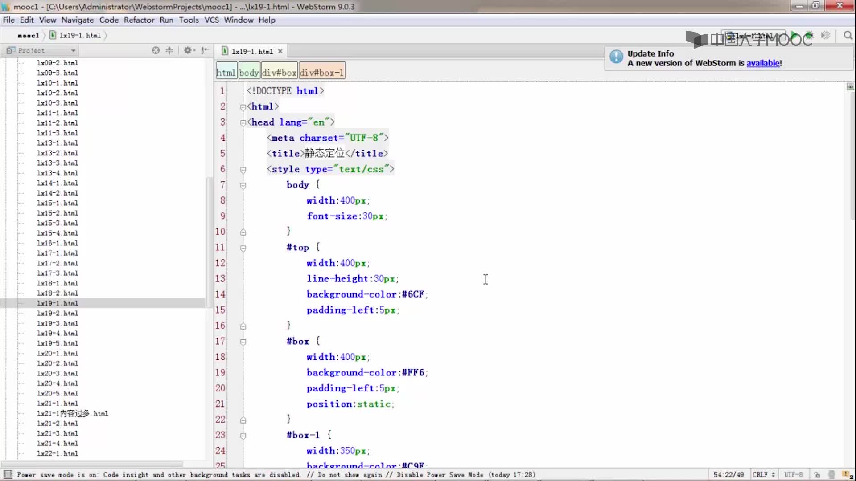This screenshot has width=856, height=481.
Task: Collapse the head tag fold on line 3
Action: click(x=243, y=122)
